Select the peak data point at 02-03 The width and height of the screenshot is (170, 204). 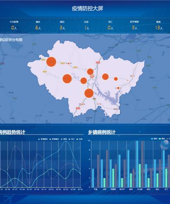click(66, 141)
